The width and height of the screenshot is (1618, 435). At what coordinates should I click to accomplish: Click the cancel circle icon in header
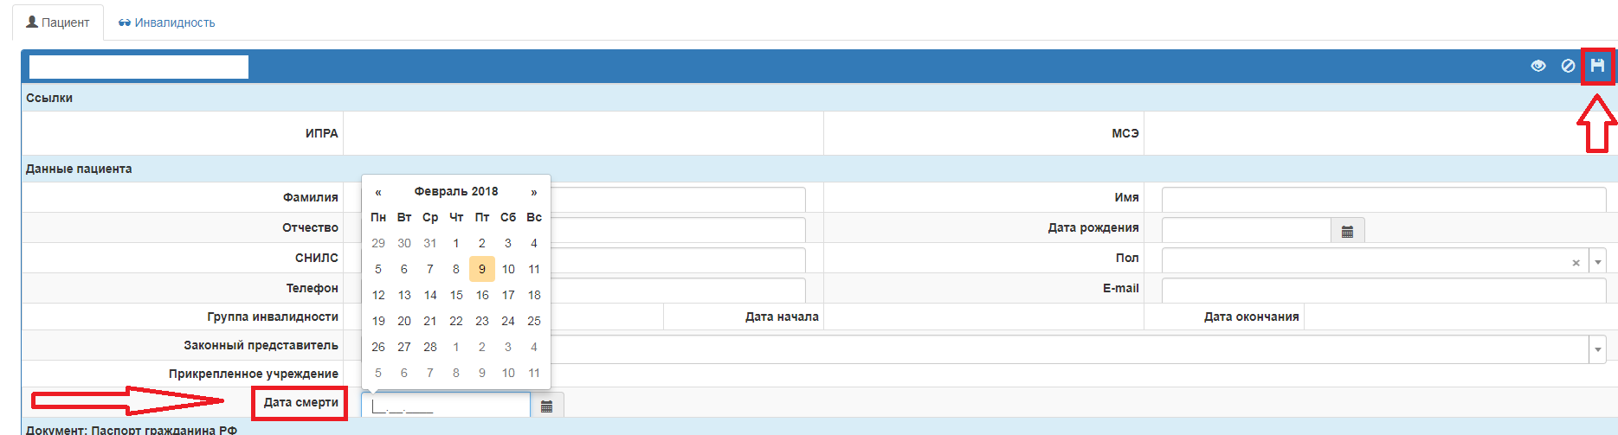1568,66
